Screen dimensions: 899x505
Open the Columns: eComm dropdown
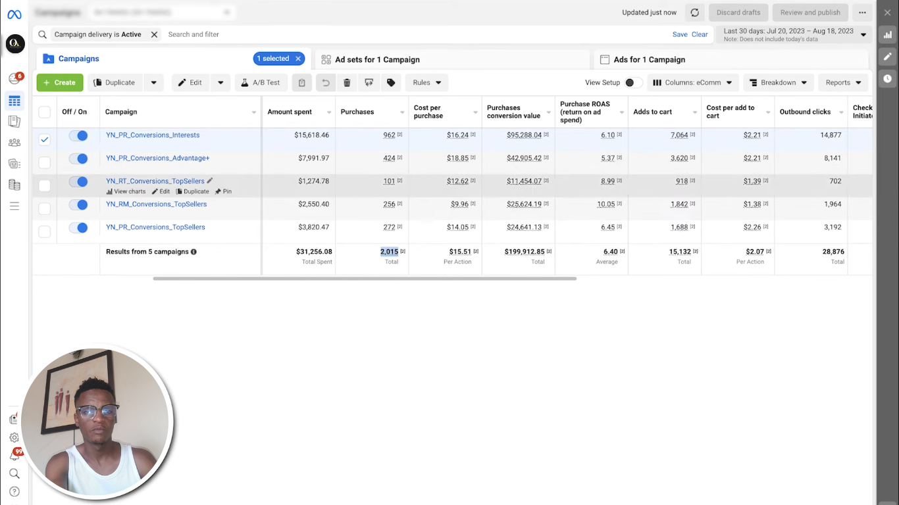point(692,83)
